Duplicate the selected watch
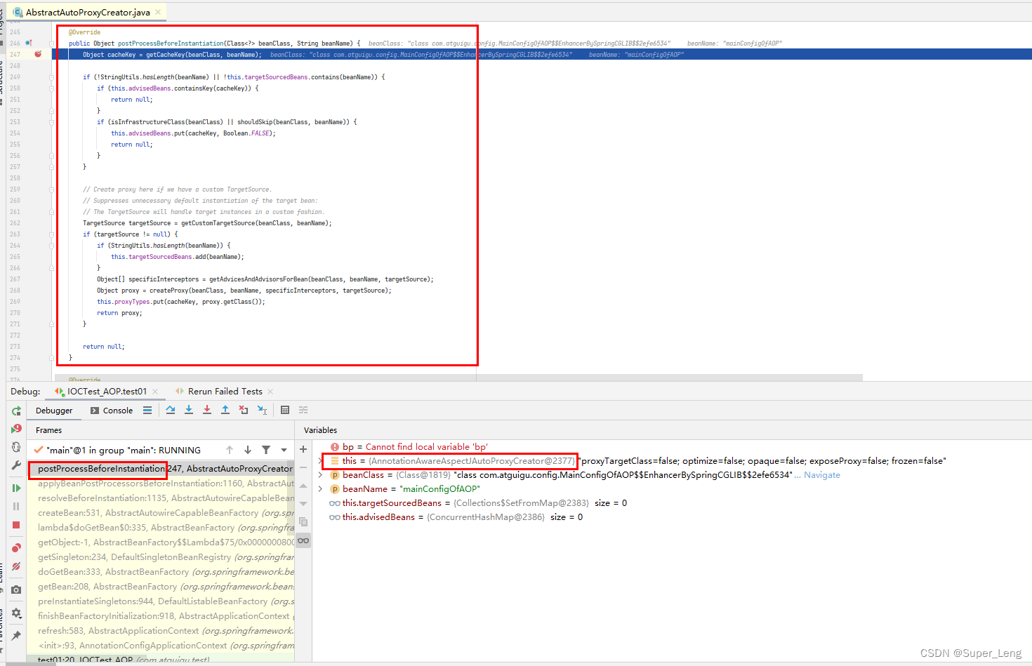 pyautogui.click(x=303, y=522)
